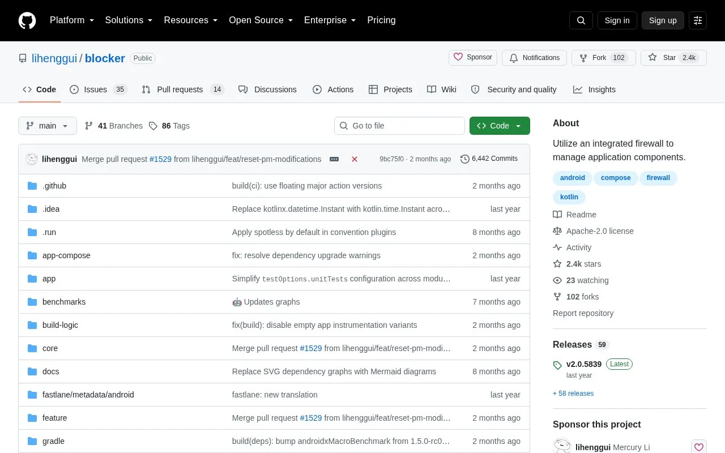Click the 41 Branches link

tap(114, 126)
